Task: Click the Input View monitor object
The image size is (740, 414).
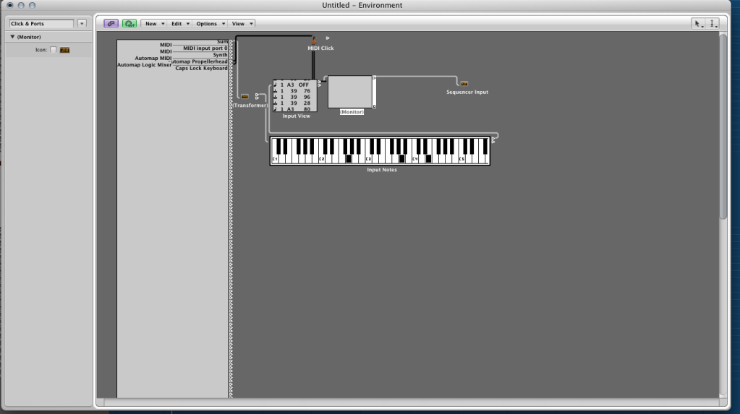Action: tap(295, 95)
